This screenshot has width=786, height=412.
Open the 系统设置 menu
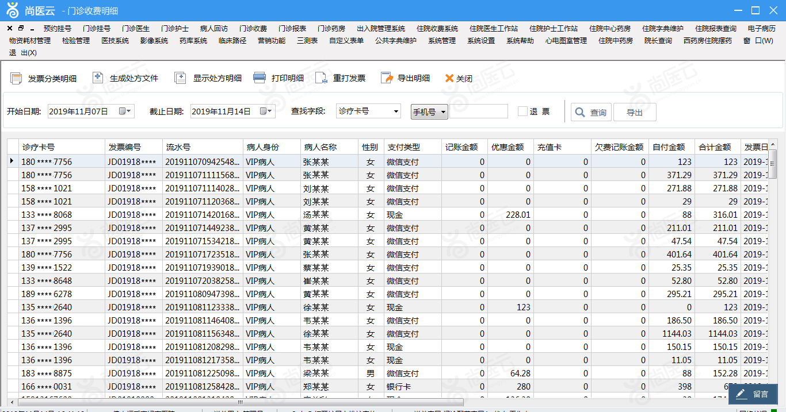(481, 41)
